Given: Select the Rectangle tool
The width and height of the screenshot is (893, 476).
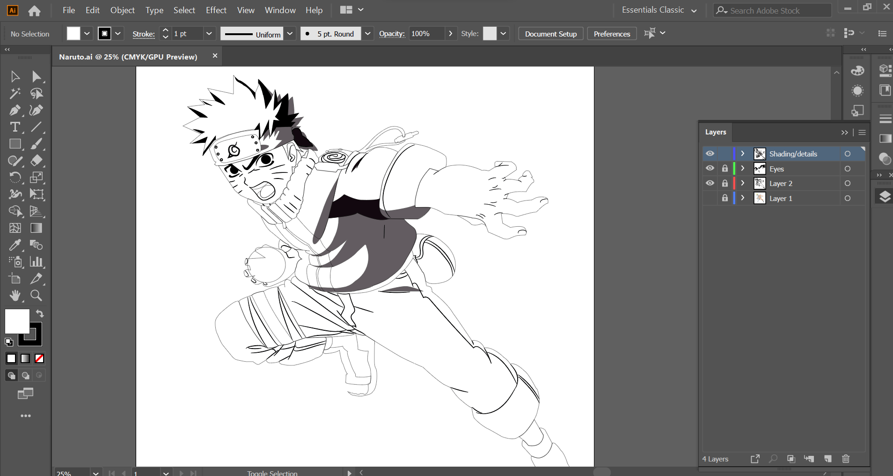Looking at the screenshot, I should [x=15, y=144].
